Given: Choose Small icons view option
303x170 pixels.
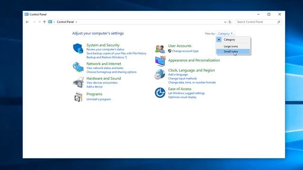Looking at the screenshot, I should [x=233, y=51].
